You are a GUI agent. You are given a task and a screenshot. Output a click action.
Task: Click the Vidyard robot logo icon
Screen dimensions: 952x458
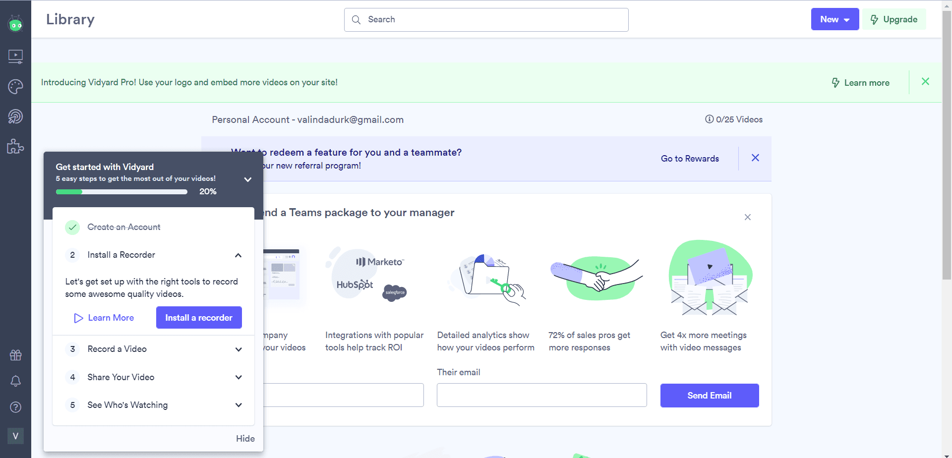15,23
